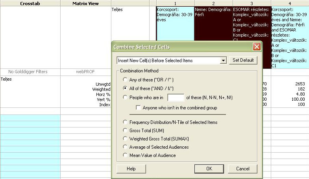Viewport: 309px width, 179px height.
Task: Click the webPROF label
Action: tap(85, 72)
